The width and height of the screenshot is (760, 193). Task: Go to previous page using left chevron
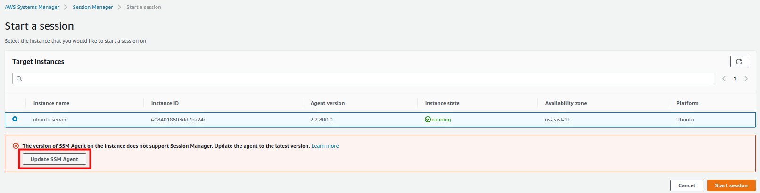pos(724,79)
